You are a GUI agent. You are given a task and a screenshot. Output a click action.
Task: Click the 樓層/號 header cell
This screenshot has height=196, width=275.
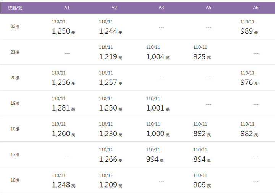tap(15, 8)
